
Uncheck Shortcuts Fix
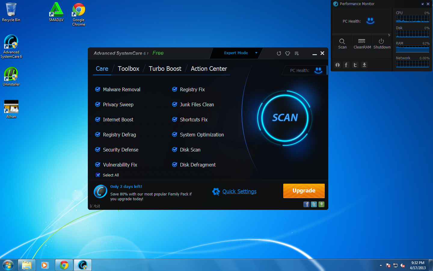pos(175,119)
